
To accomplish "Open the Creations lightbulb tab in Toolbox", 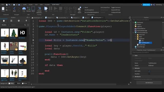I will [x=26, y=21].
